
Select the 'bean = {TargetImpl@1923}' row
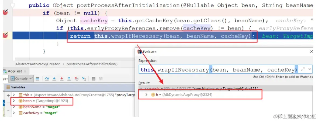pyautogui.click(x=43, y=101)
